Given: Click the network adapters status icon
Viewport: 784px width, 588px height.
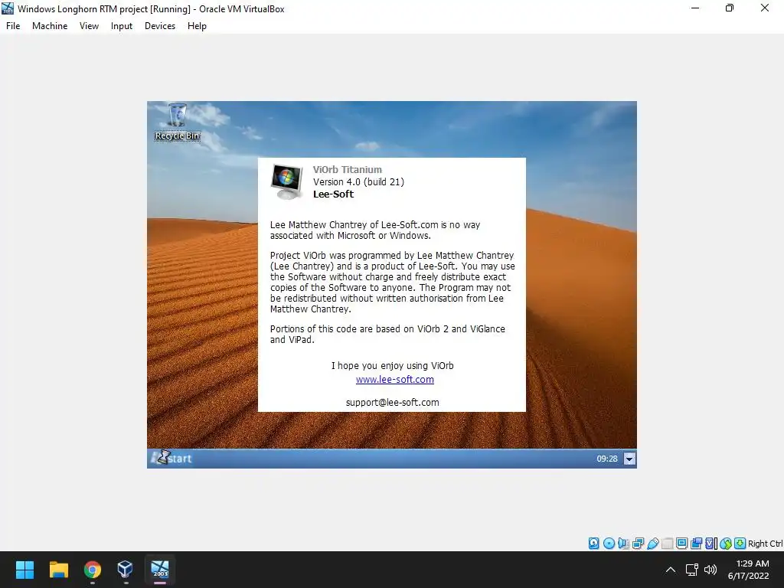Looking at the screenshot, I should (638, 544).
